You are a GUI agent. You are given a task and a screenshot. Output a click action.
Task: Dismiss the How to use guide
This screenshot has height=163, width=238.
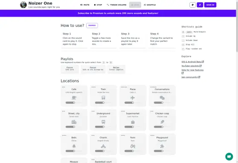tap(92, 25)
